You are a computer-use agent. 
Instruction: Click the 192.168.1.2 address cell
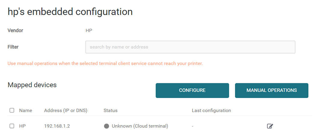coord(57,126)
